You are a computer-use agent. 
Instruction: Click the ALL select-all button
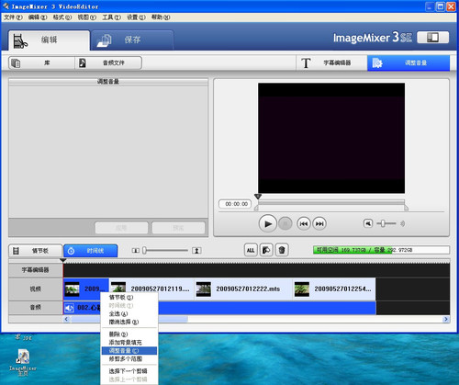[x=251, y=250]
